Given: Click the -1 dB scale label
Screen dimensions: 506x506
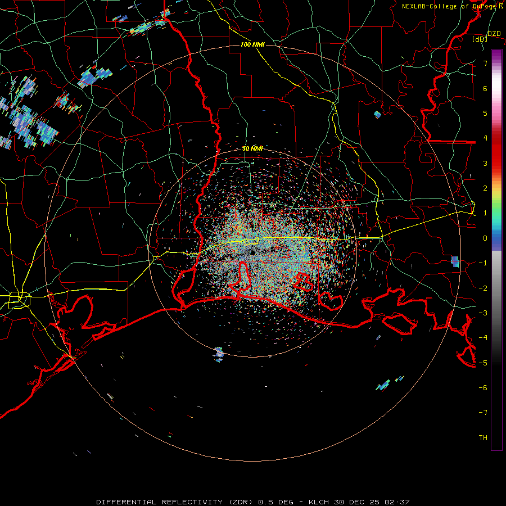Looking at the screenshot, I should click(x=483, y=263).
